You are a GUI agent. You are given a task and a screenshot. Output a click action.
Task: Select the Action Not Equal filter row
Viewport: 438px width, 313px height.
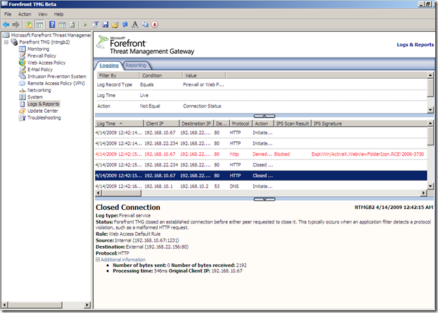click(261, 106)
